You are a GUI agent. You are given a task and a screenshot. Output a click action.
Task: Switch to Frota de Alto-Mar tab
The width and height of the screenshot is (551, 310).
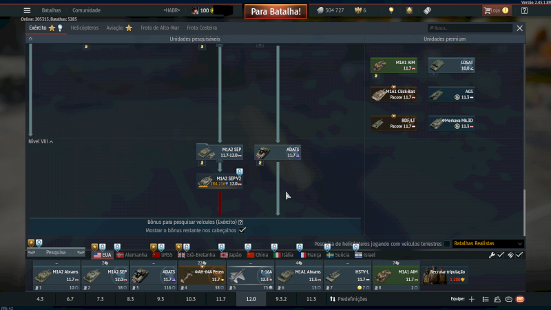pos(160,28)
